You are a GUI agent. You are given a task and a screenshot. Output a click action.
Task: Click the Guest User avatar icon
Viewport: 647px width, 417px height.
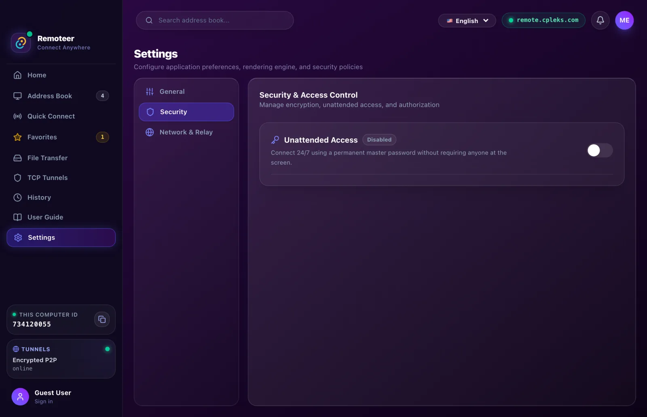click(20, 396)
